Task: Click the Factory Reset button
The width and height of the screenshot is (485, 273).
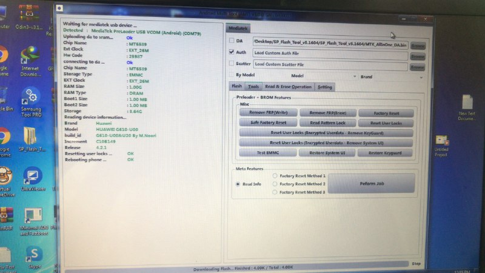Action: (x=386, y=113)
